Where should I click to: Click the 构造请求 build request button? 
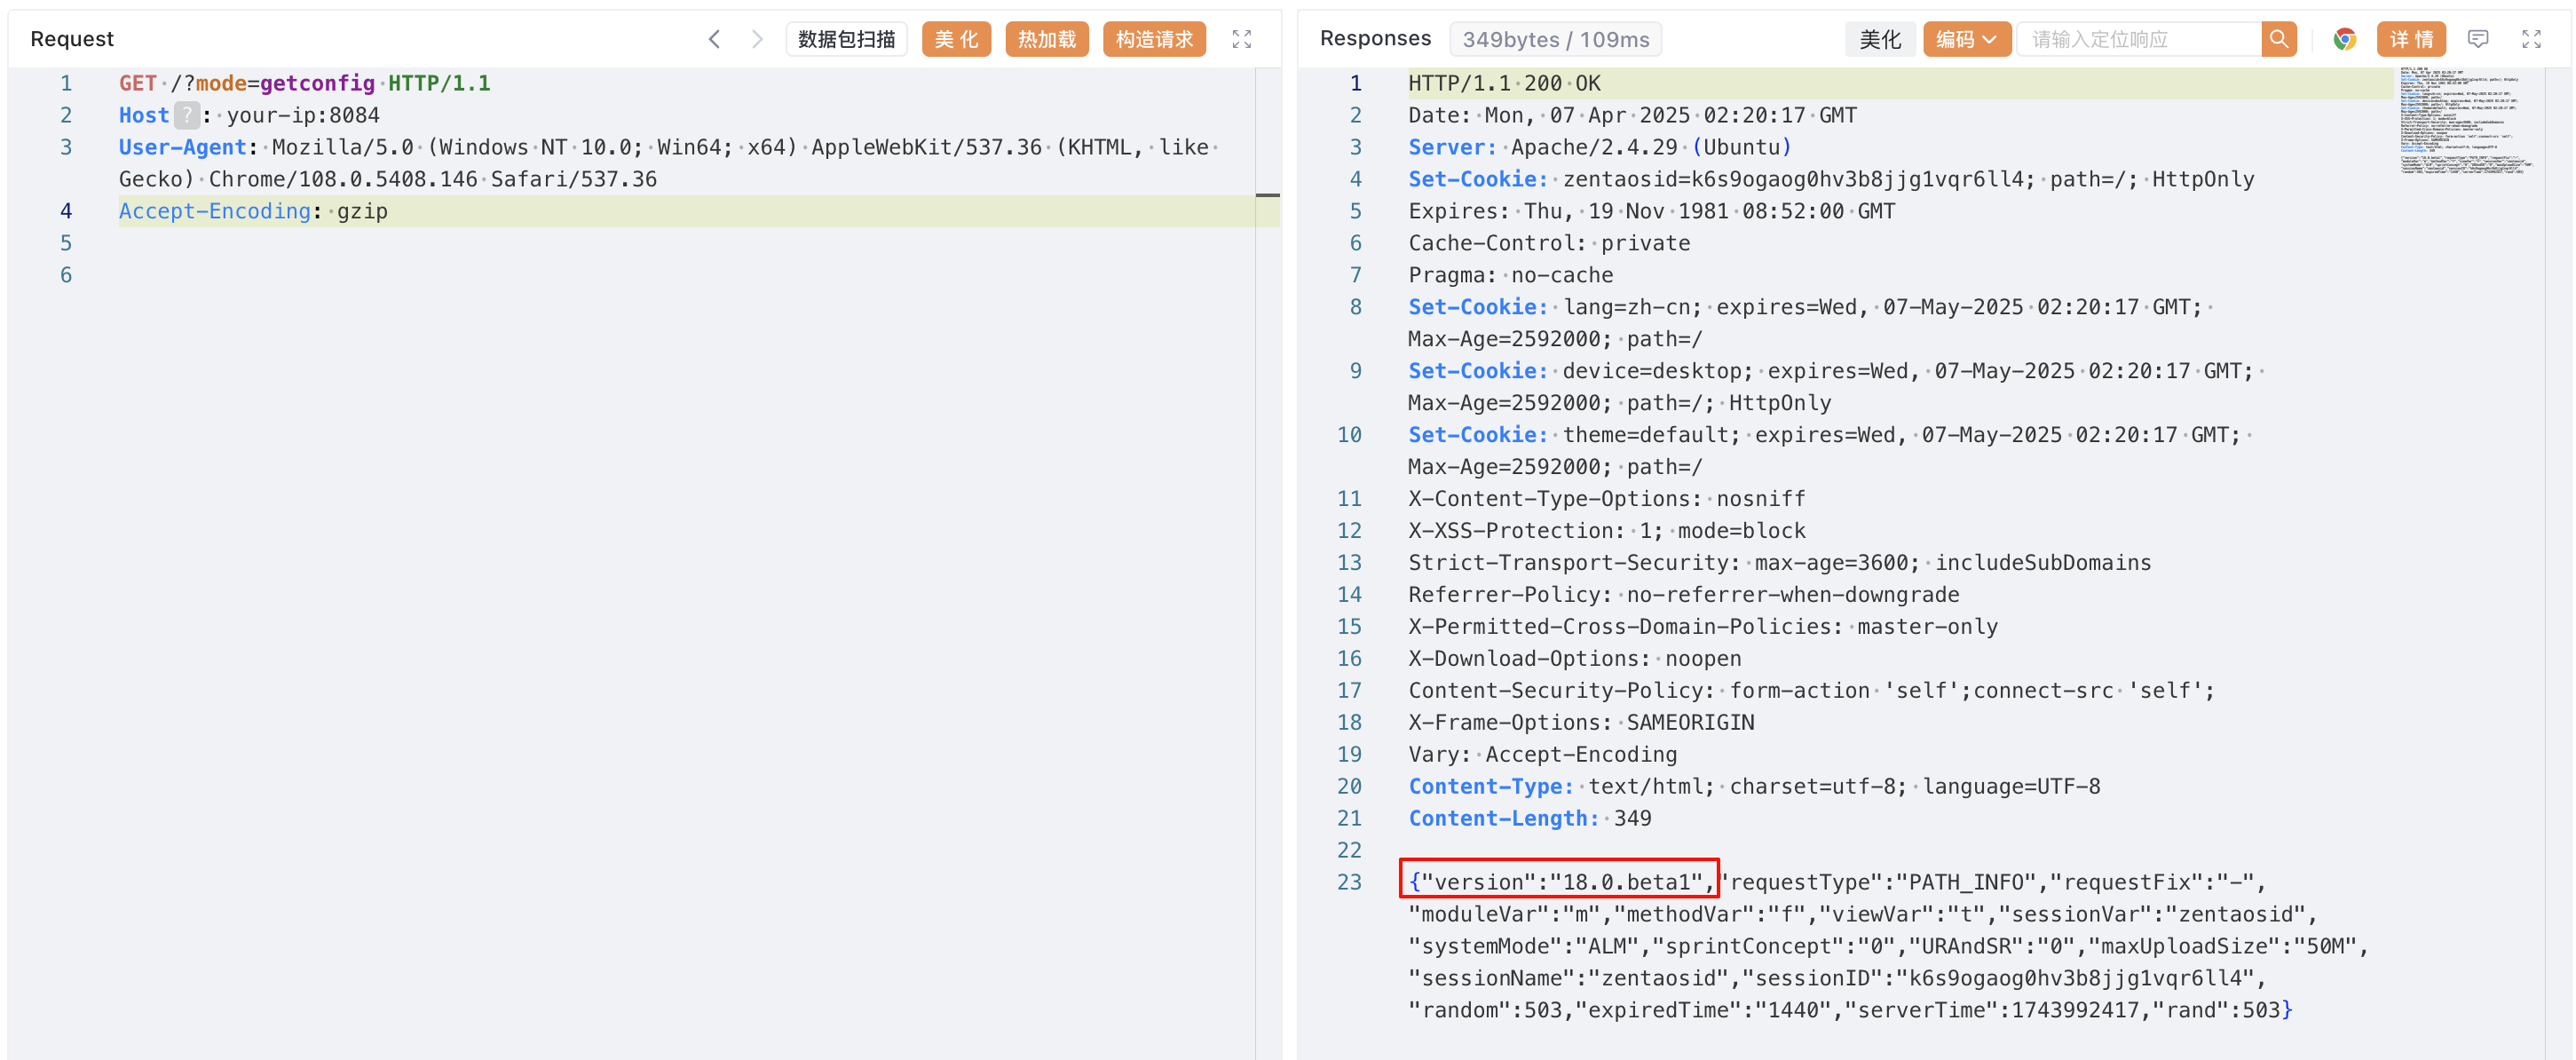point(1153,39)
